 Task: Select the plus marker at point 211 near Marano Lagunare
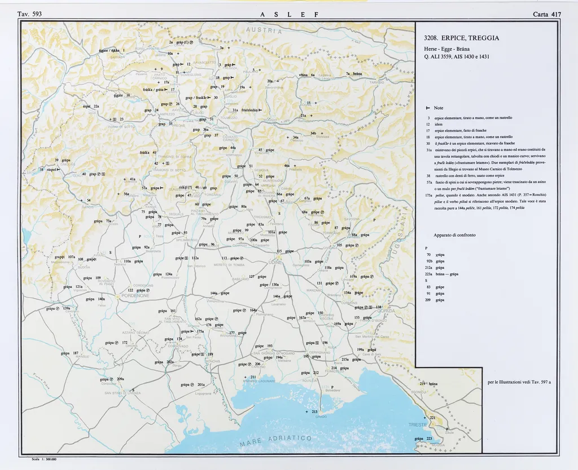pos(245,376)
